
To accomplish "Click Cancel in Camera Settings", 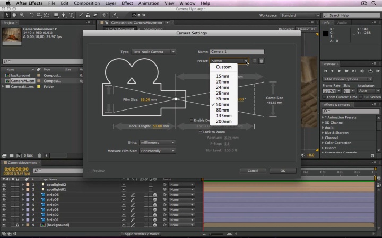I will coord(253,171).
